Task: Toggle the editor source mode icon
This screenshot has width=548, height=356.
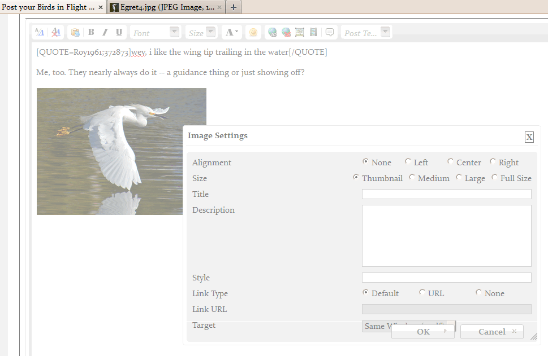Action: 40,32
